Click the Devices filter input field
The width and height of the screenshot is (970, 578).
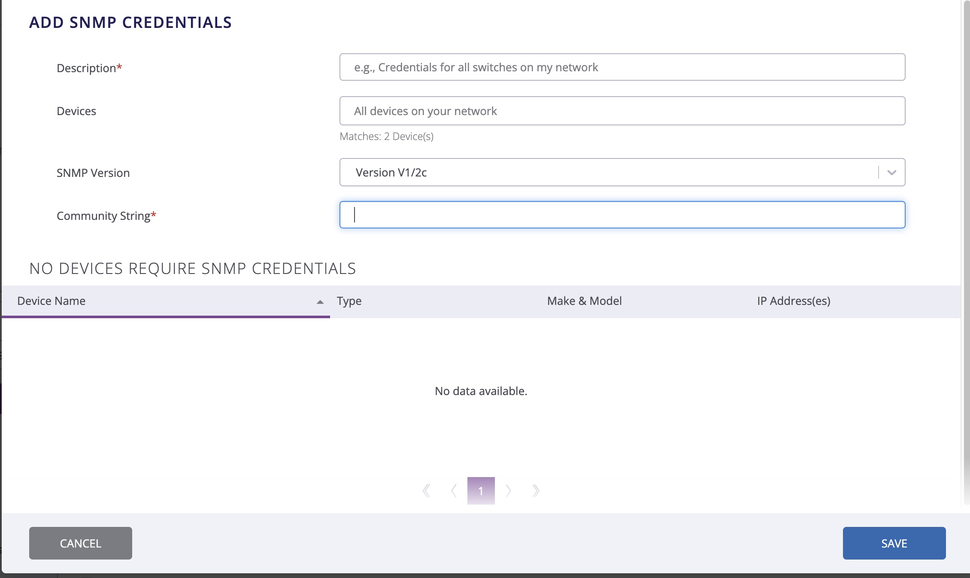click(x=622, y=111)
